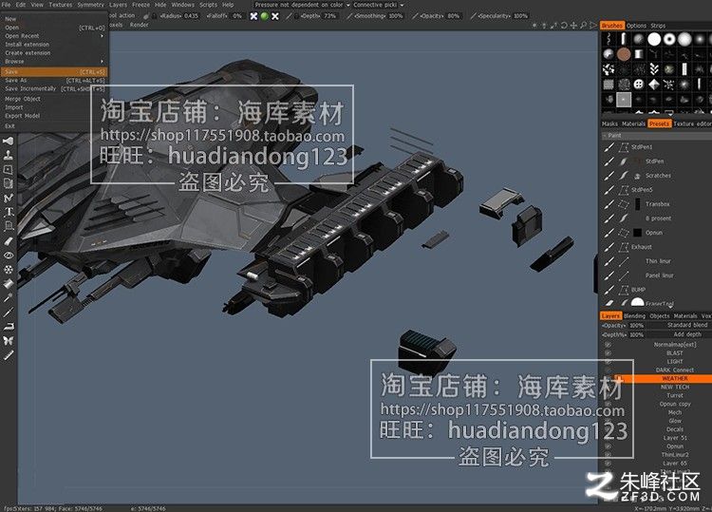Switch to the Materials tab beside Masks

click(633, 123)
